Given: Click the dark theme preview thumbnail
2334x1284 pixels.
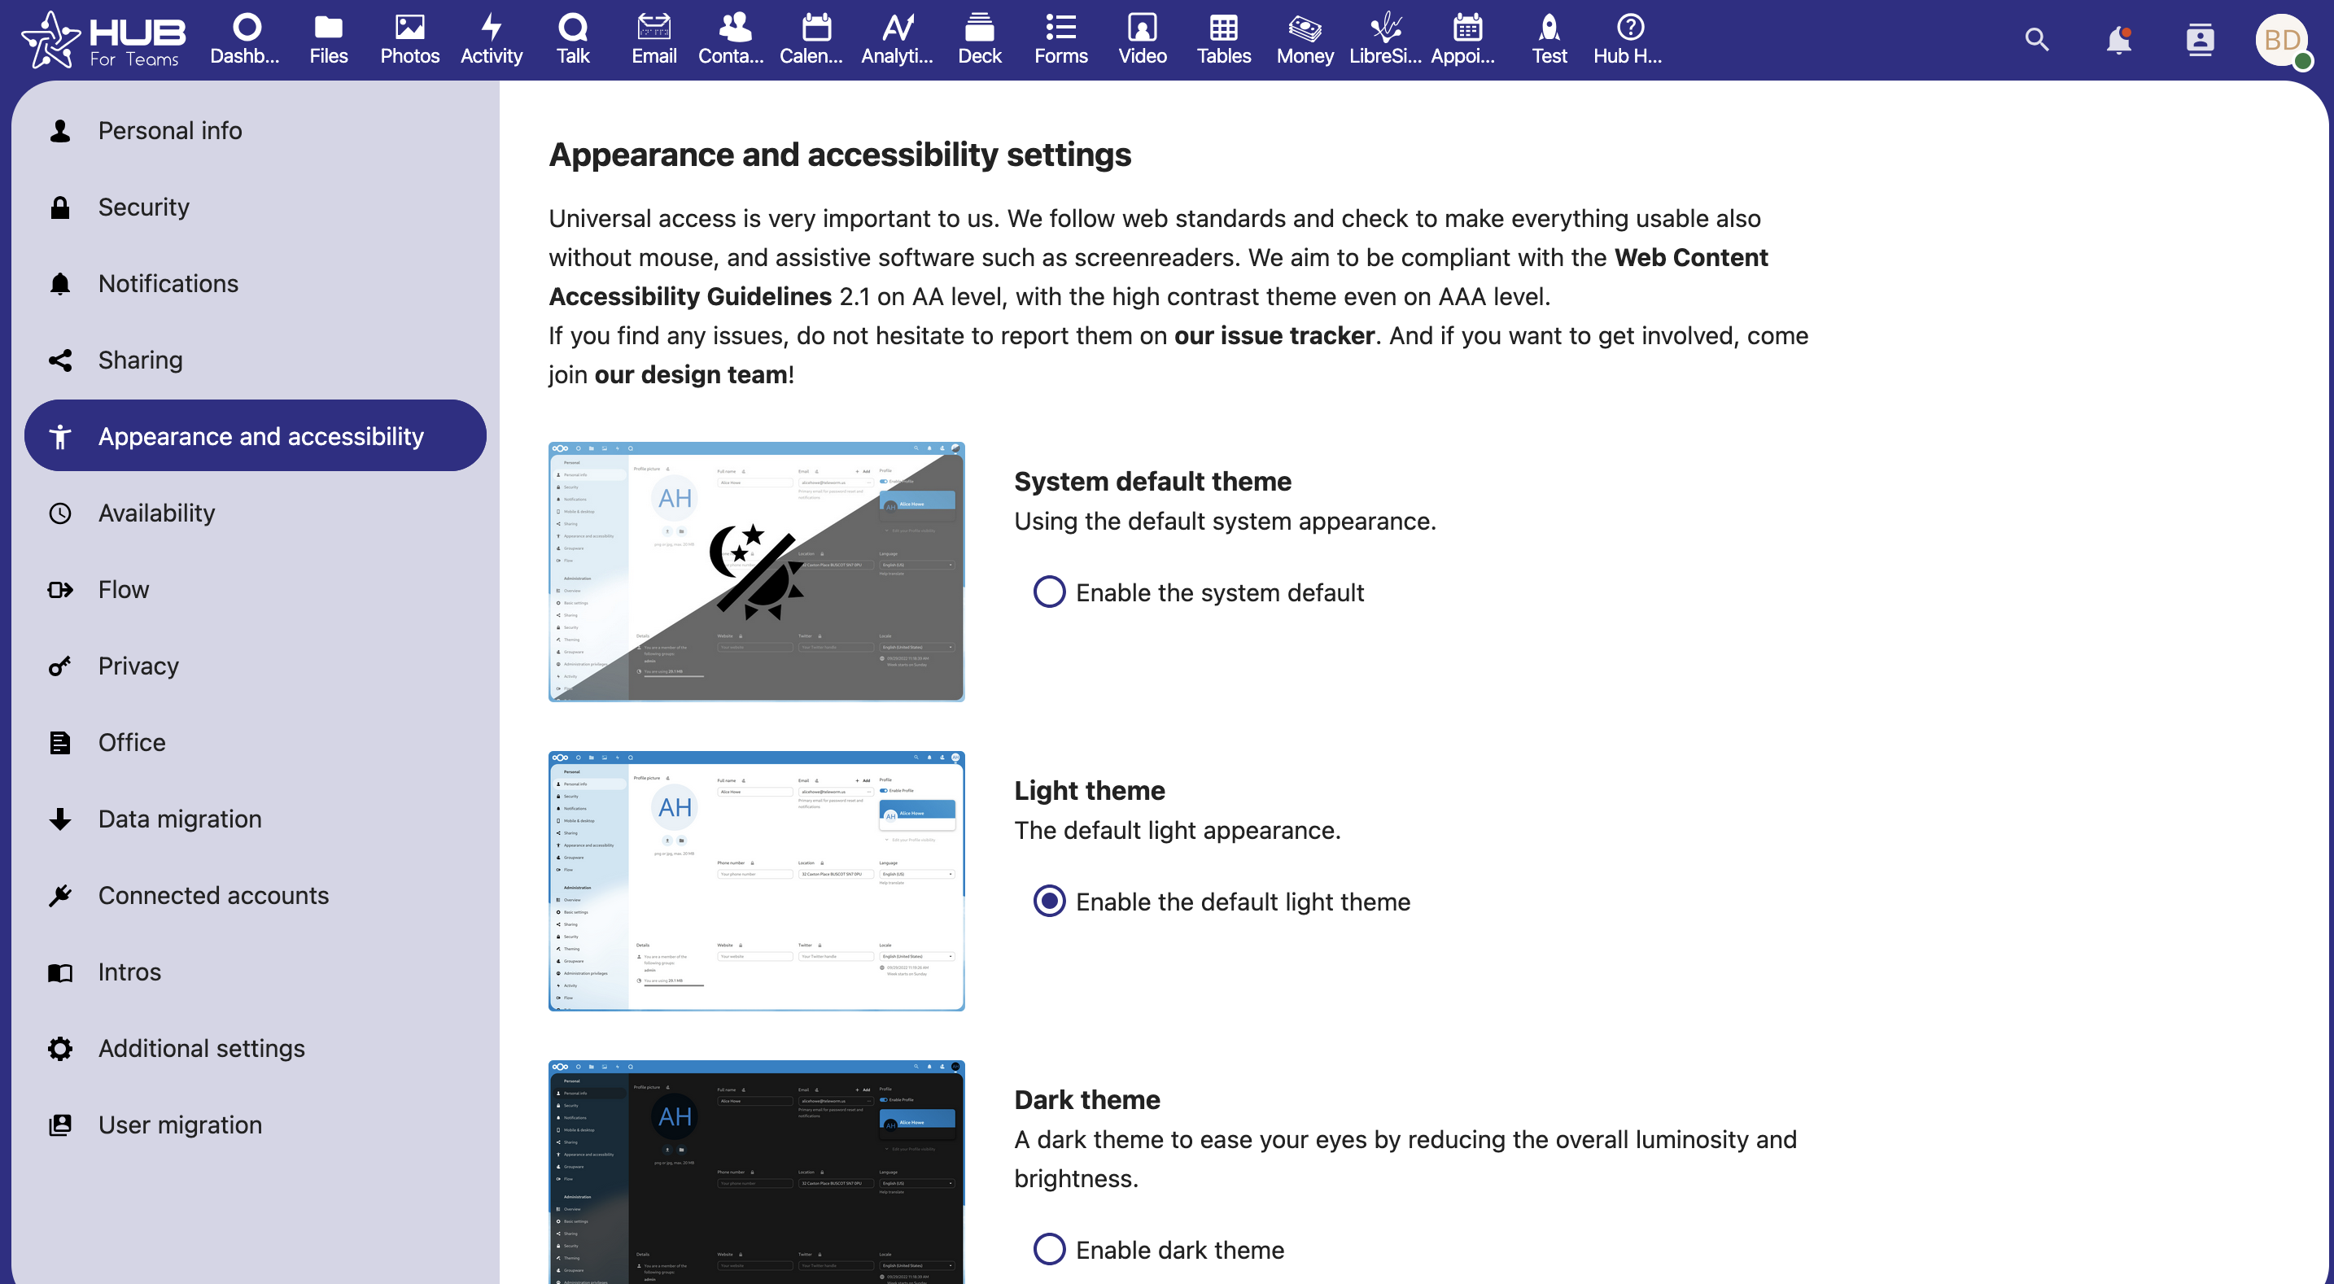Looking at the screenshot, I should point(757,1172).
